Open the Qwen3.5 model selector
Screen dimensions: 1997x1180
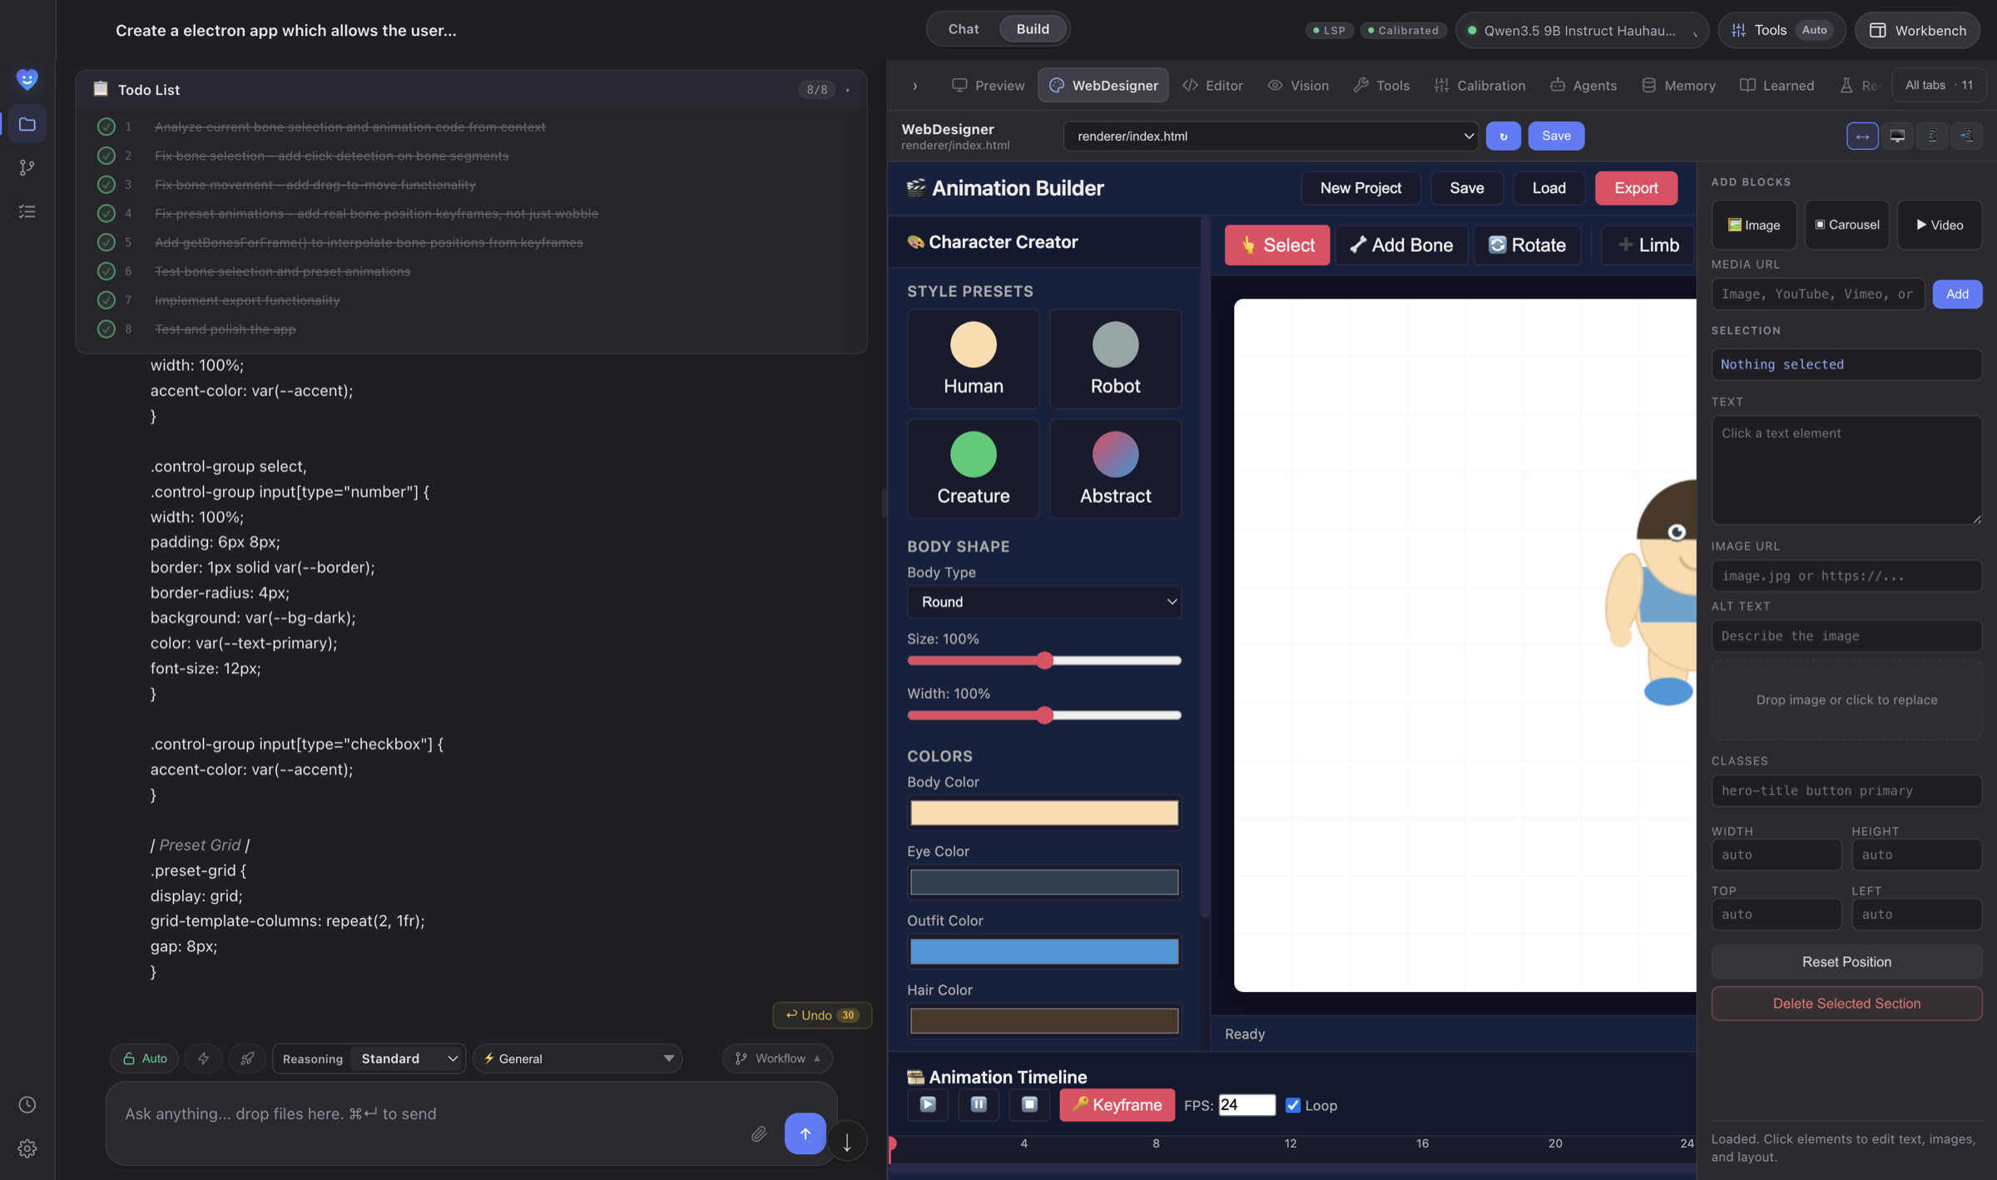point(1582,30)
